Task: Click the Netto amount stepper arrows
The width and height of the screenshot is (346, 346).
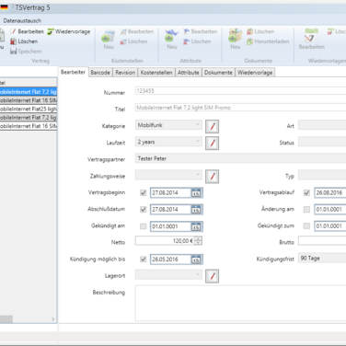Action: pyautogui.click(x=198, y=241)
